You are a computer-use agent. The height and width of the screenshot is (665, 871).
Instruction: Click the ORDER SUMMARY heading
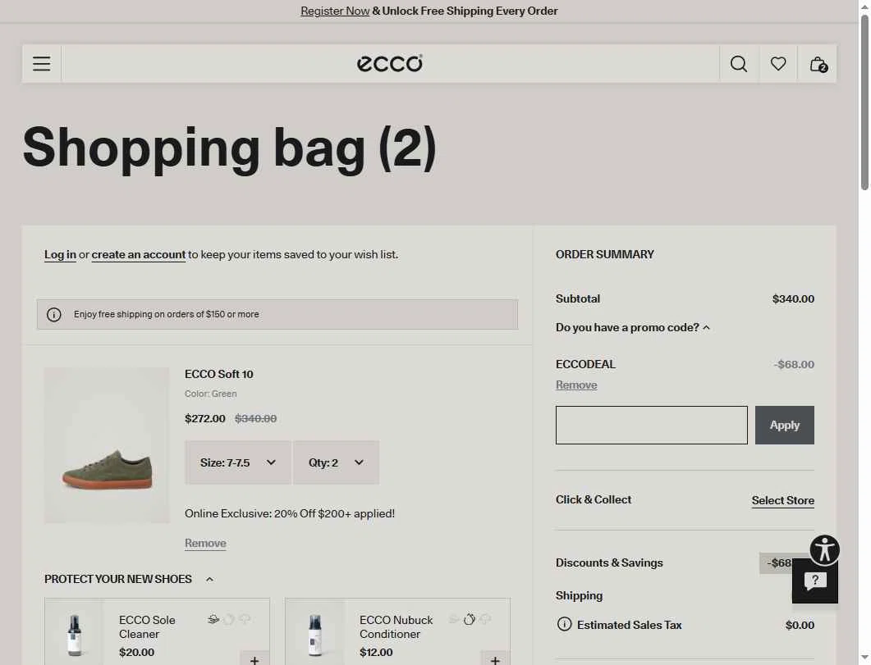[605, 254]
